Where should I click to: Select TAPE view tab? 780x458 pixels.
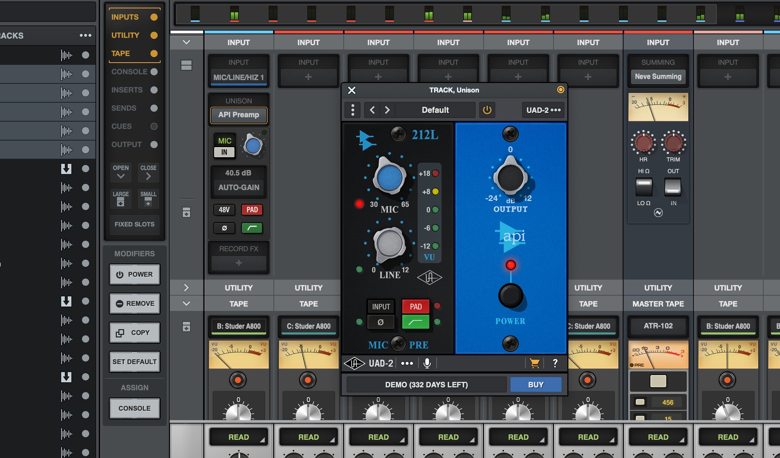pos(134,54)
